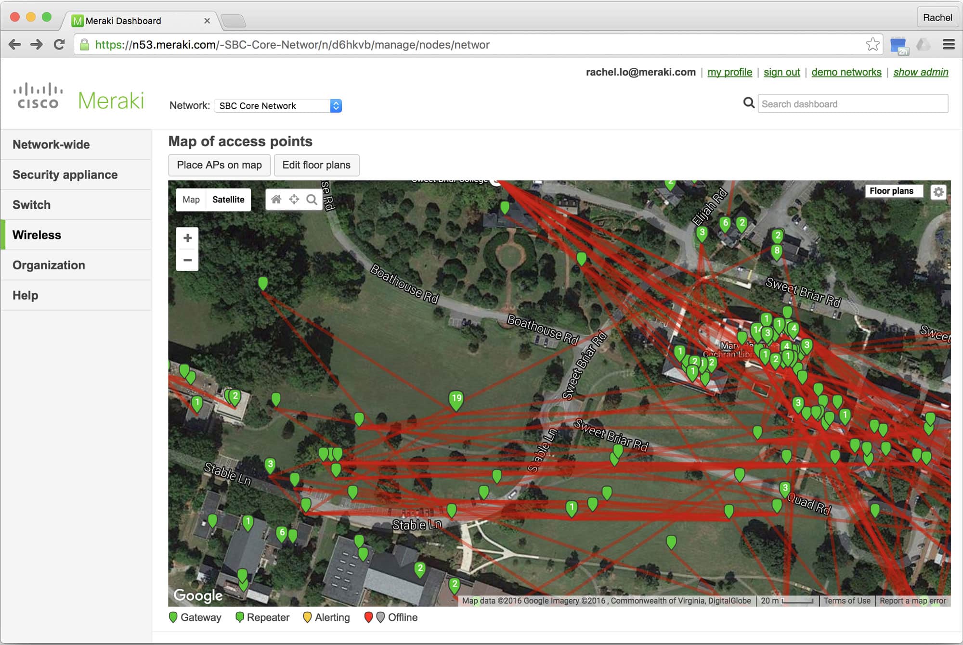Switch back to Map view
Viewport: 963px width, 645px height.
click(191, 199)
